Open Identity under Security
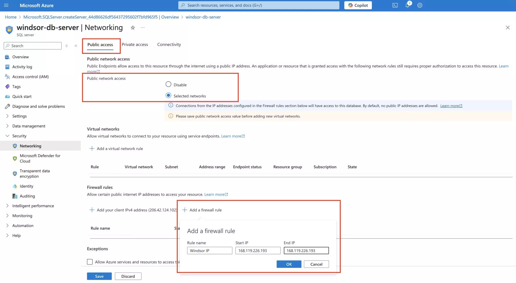This screenshot has height=283, width=516. click(x=26, y=186)
